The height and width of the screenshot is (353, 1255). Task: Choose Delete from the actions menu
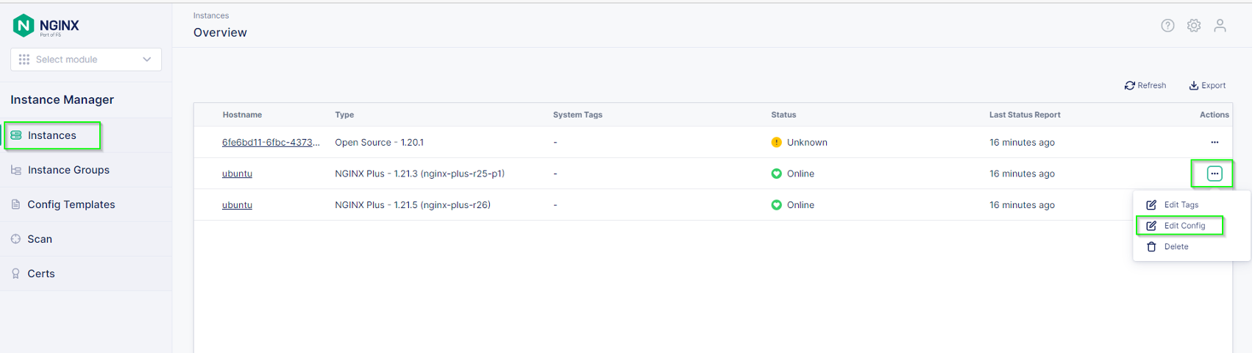(1168, 247)
